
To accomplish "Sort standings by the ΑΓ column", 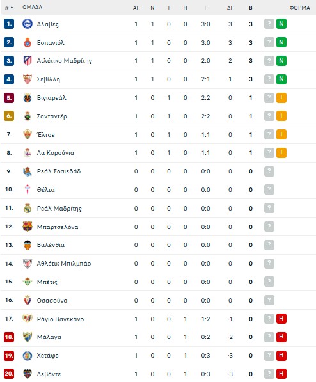I will coord(136,8).
